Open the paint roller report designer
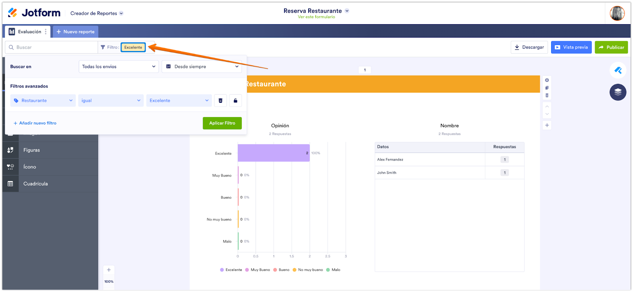The height and width of the screenshot is (292, 633). (x=618, y=70)
